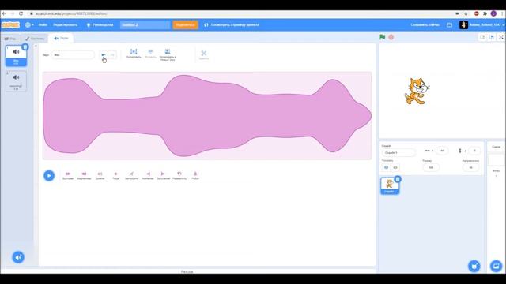This screenshot has height=284, width=506.
Task: Apply the Fade in effect
Action: point(148,175)
